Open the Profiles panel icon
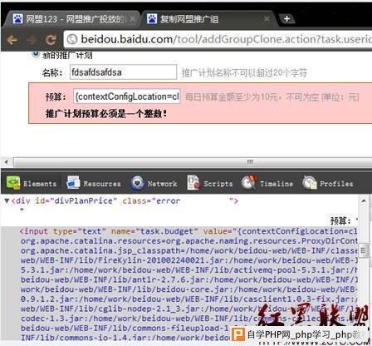 point(310,183)
